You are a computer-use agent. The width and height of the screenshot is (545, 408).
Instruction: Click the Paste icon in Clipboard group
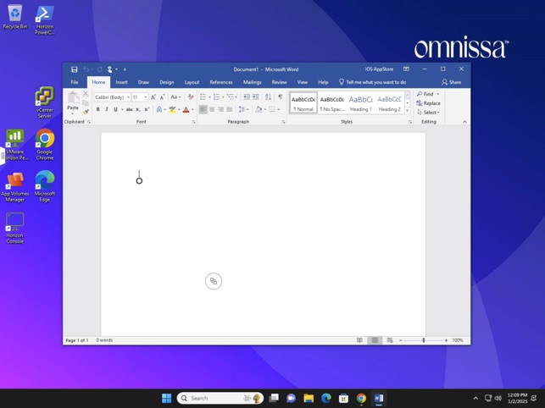tap(73, 98)
